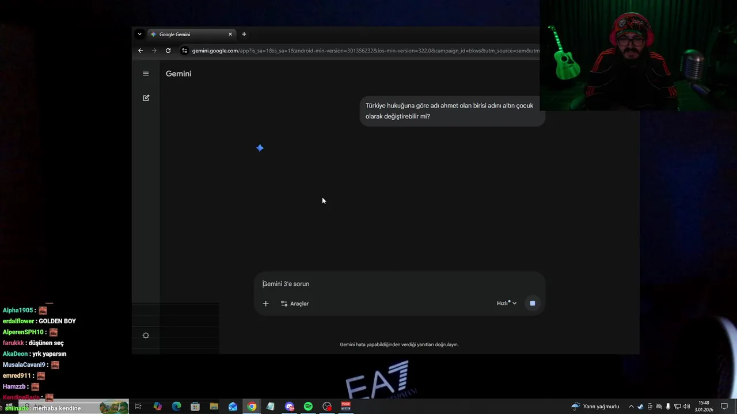The image size is (737, 414).
Task: Reload the Gemini page
Action: coord(168,51)
